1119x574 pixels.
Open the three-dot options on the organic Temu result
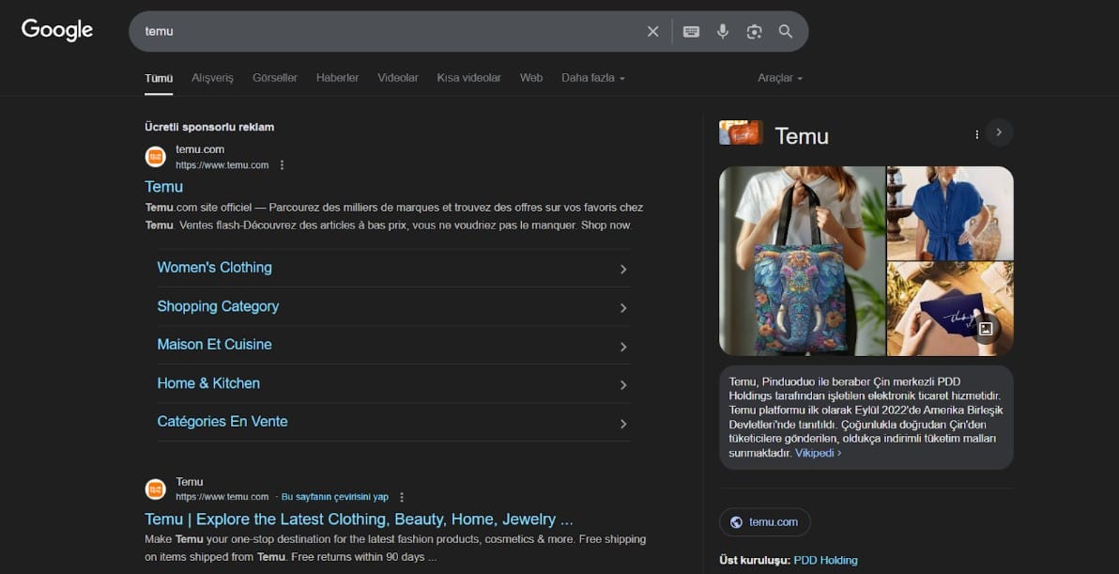(401, 496)
